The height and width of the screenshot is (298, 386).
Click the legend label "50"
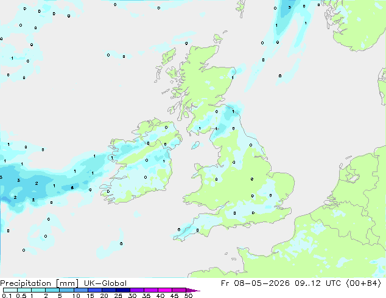click(x=188, y=296)
